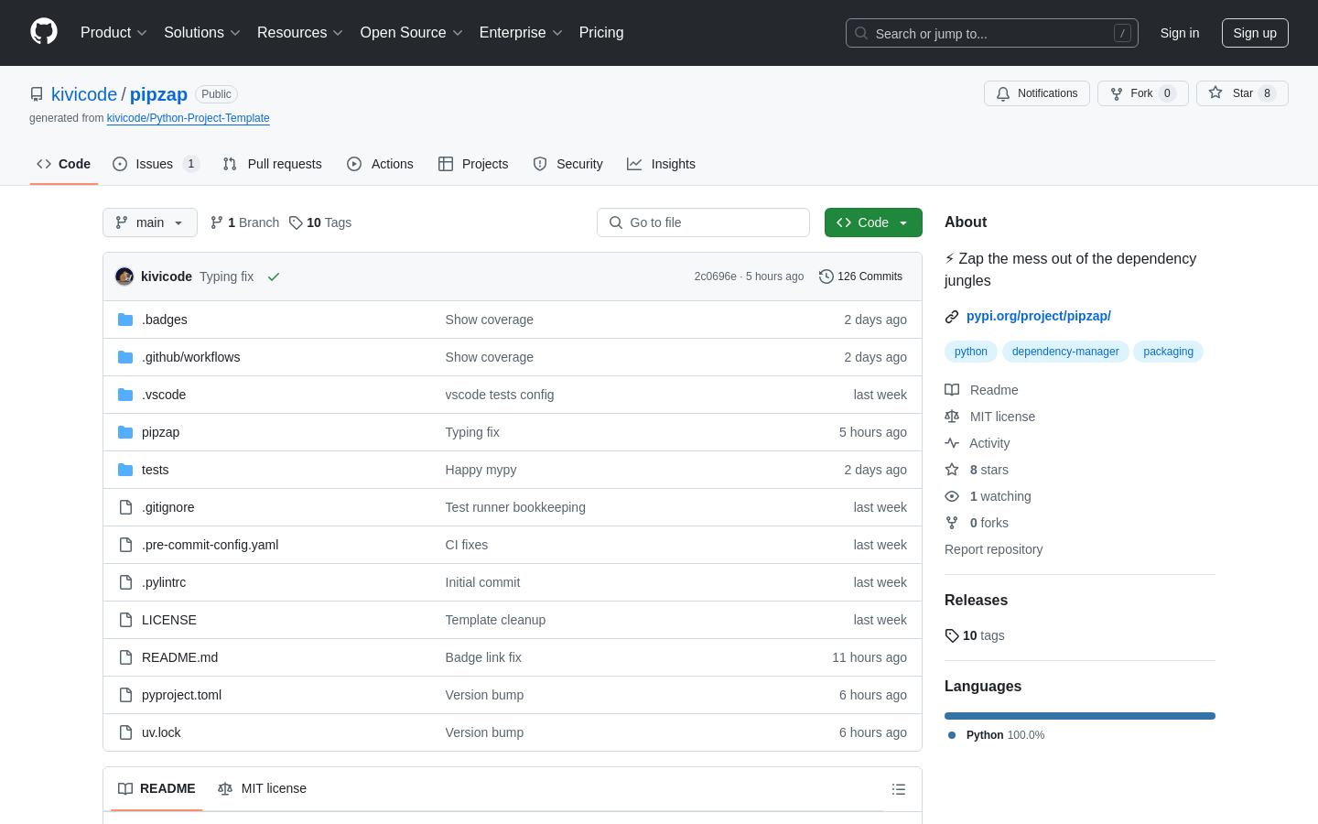Switch to the Actions tab
Image resolution: width=1318 pixels, height=824 pixels.
click(380, 164)
